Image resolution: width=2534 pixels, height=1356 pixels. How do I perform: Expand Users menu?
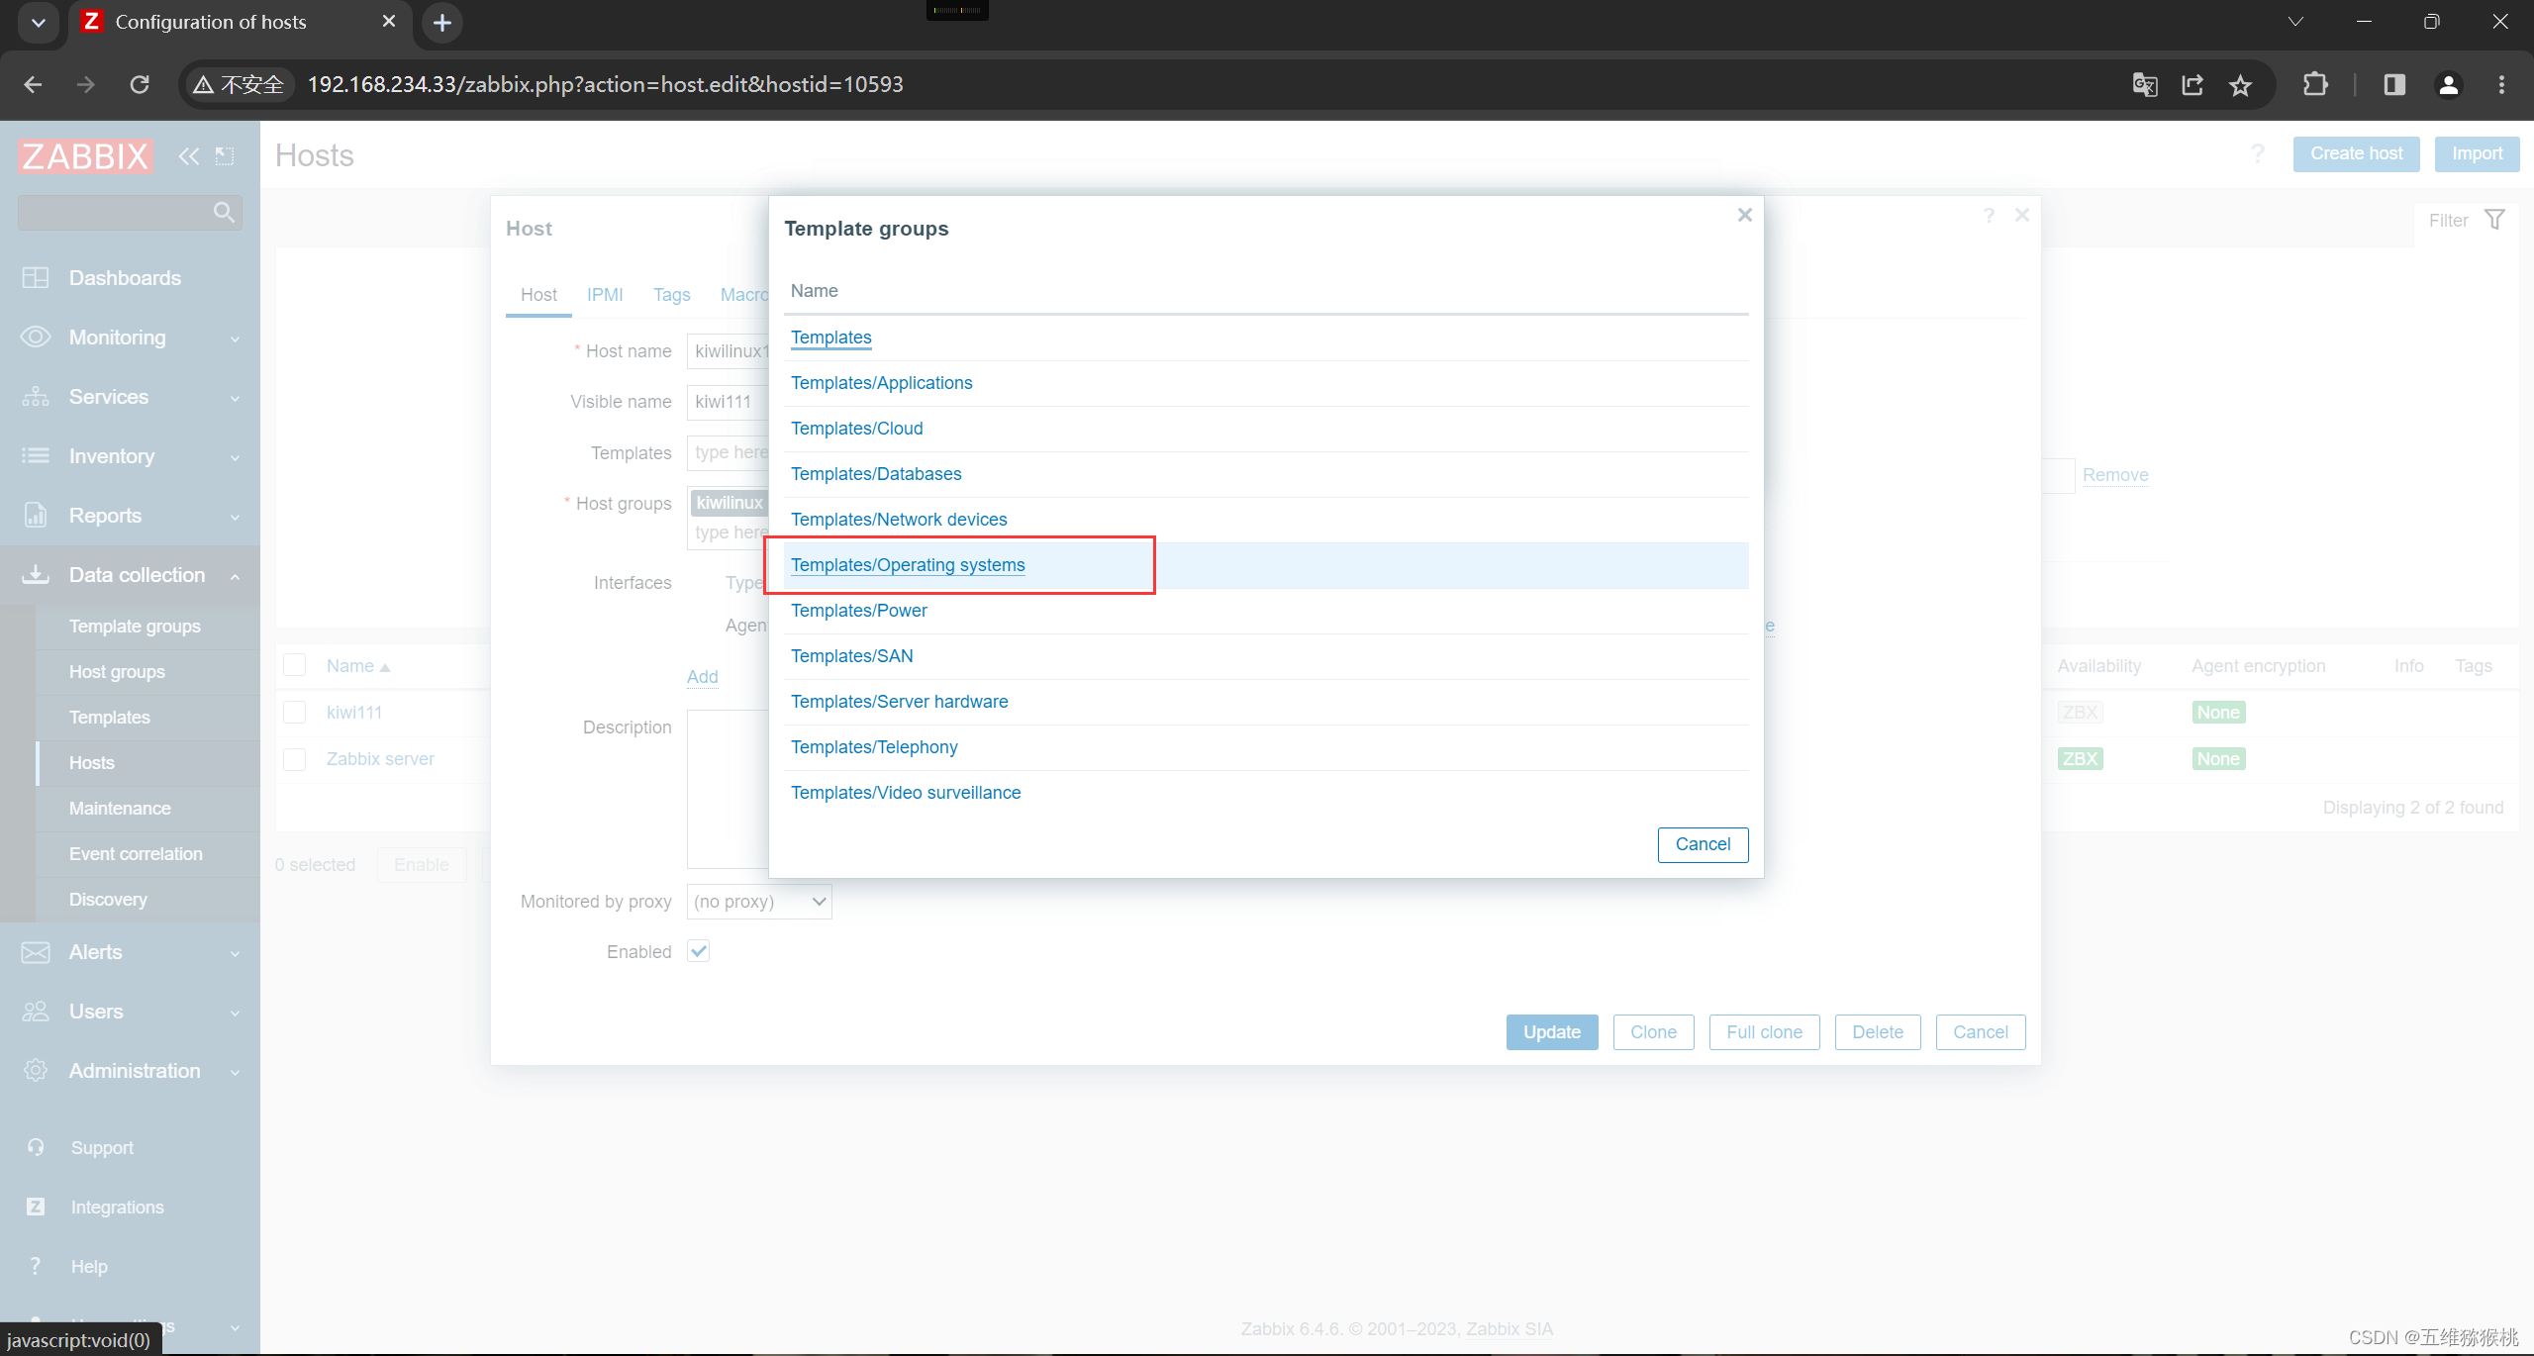pyautogui.click(x=130, y=1012)
